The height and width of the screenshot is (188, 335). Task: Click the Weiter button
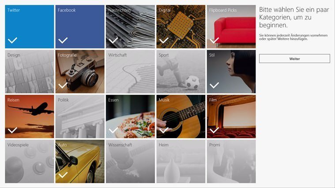295,59
